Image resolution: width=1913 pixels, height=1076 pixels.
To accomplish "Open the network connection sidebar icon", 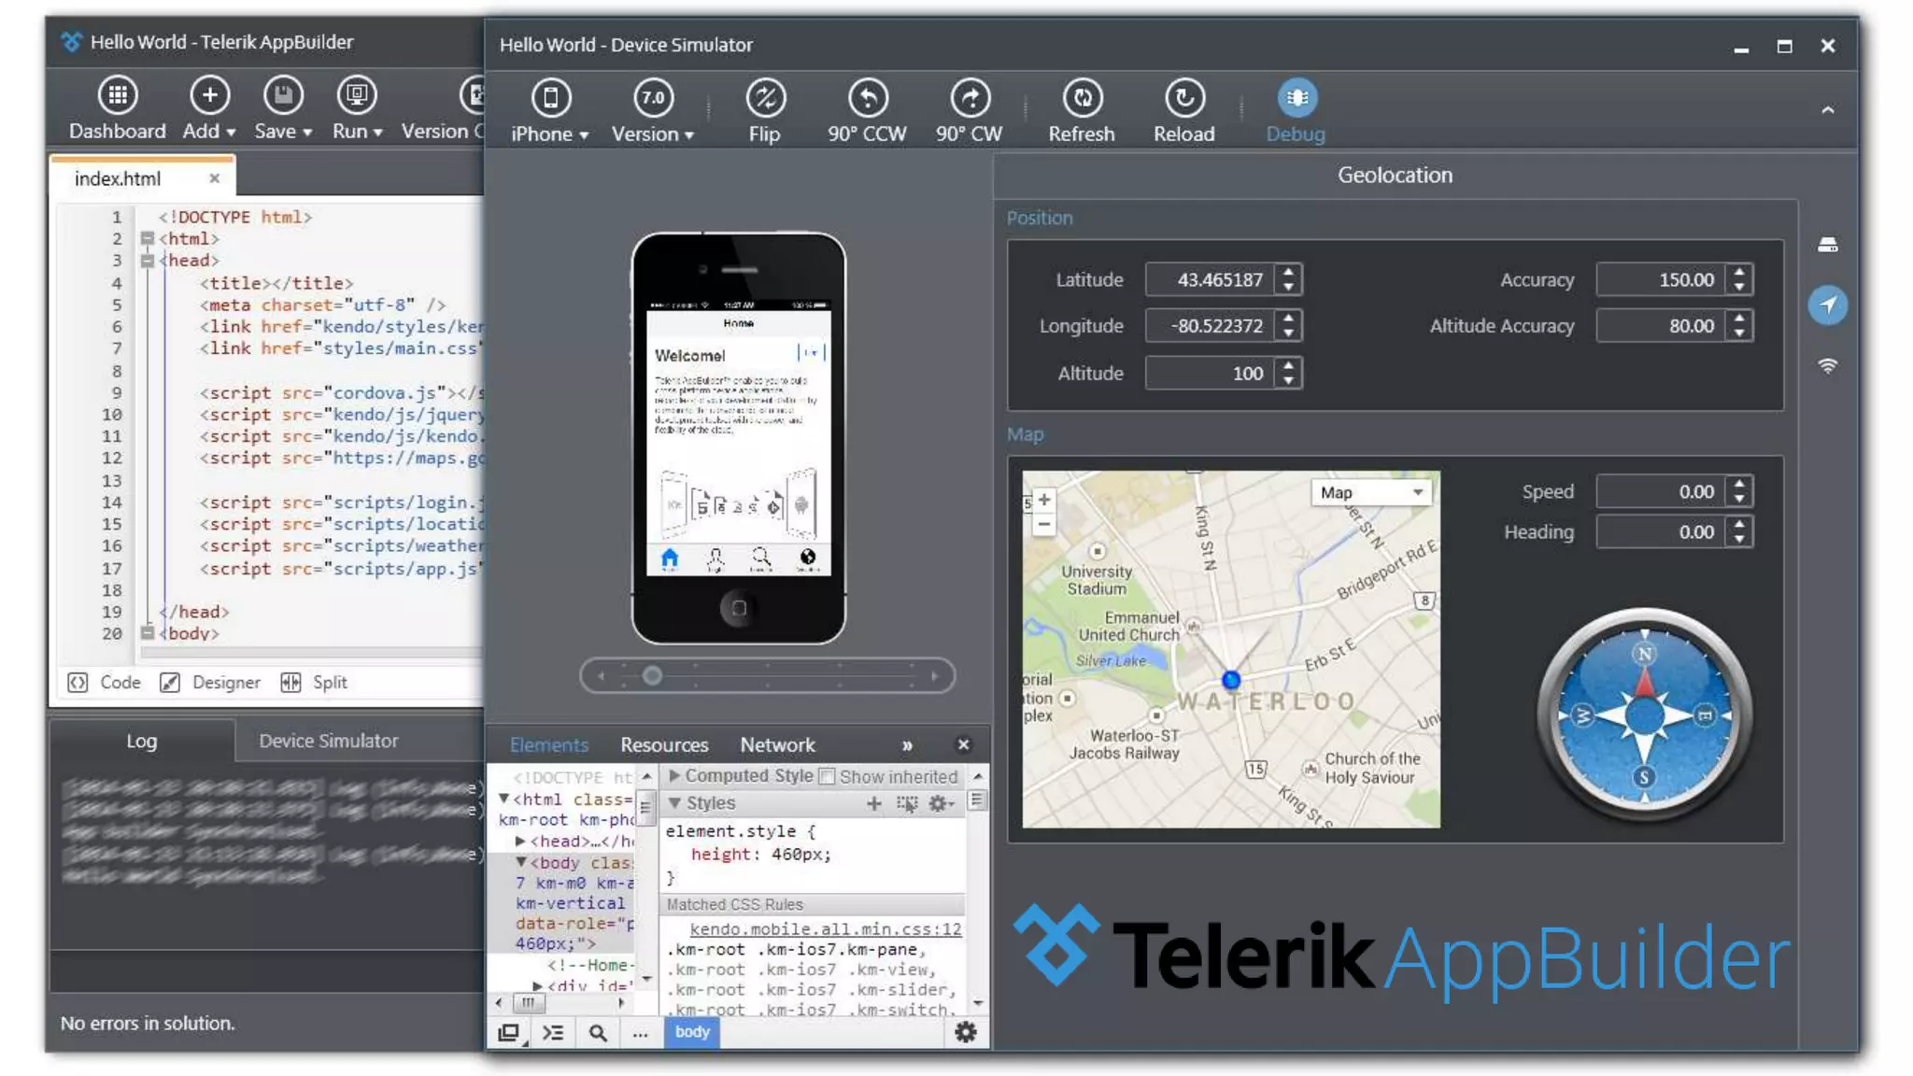I will pos(1828,365).
